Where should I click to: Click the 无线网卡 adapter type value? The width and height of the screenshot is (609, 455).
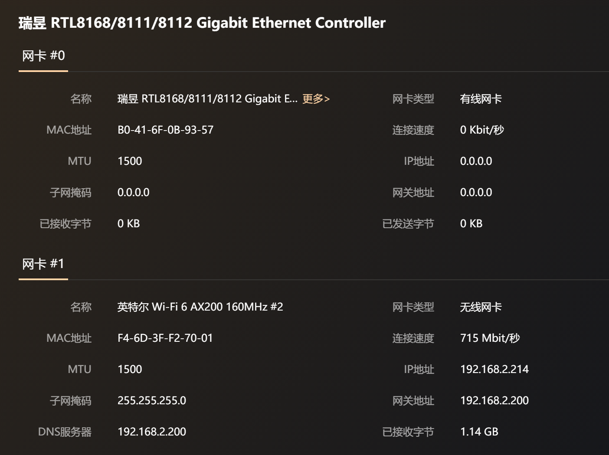coord(481,307)
